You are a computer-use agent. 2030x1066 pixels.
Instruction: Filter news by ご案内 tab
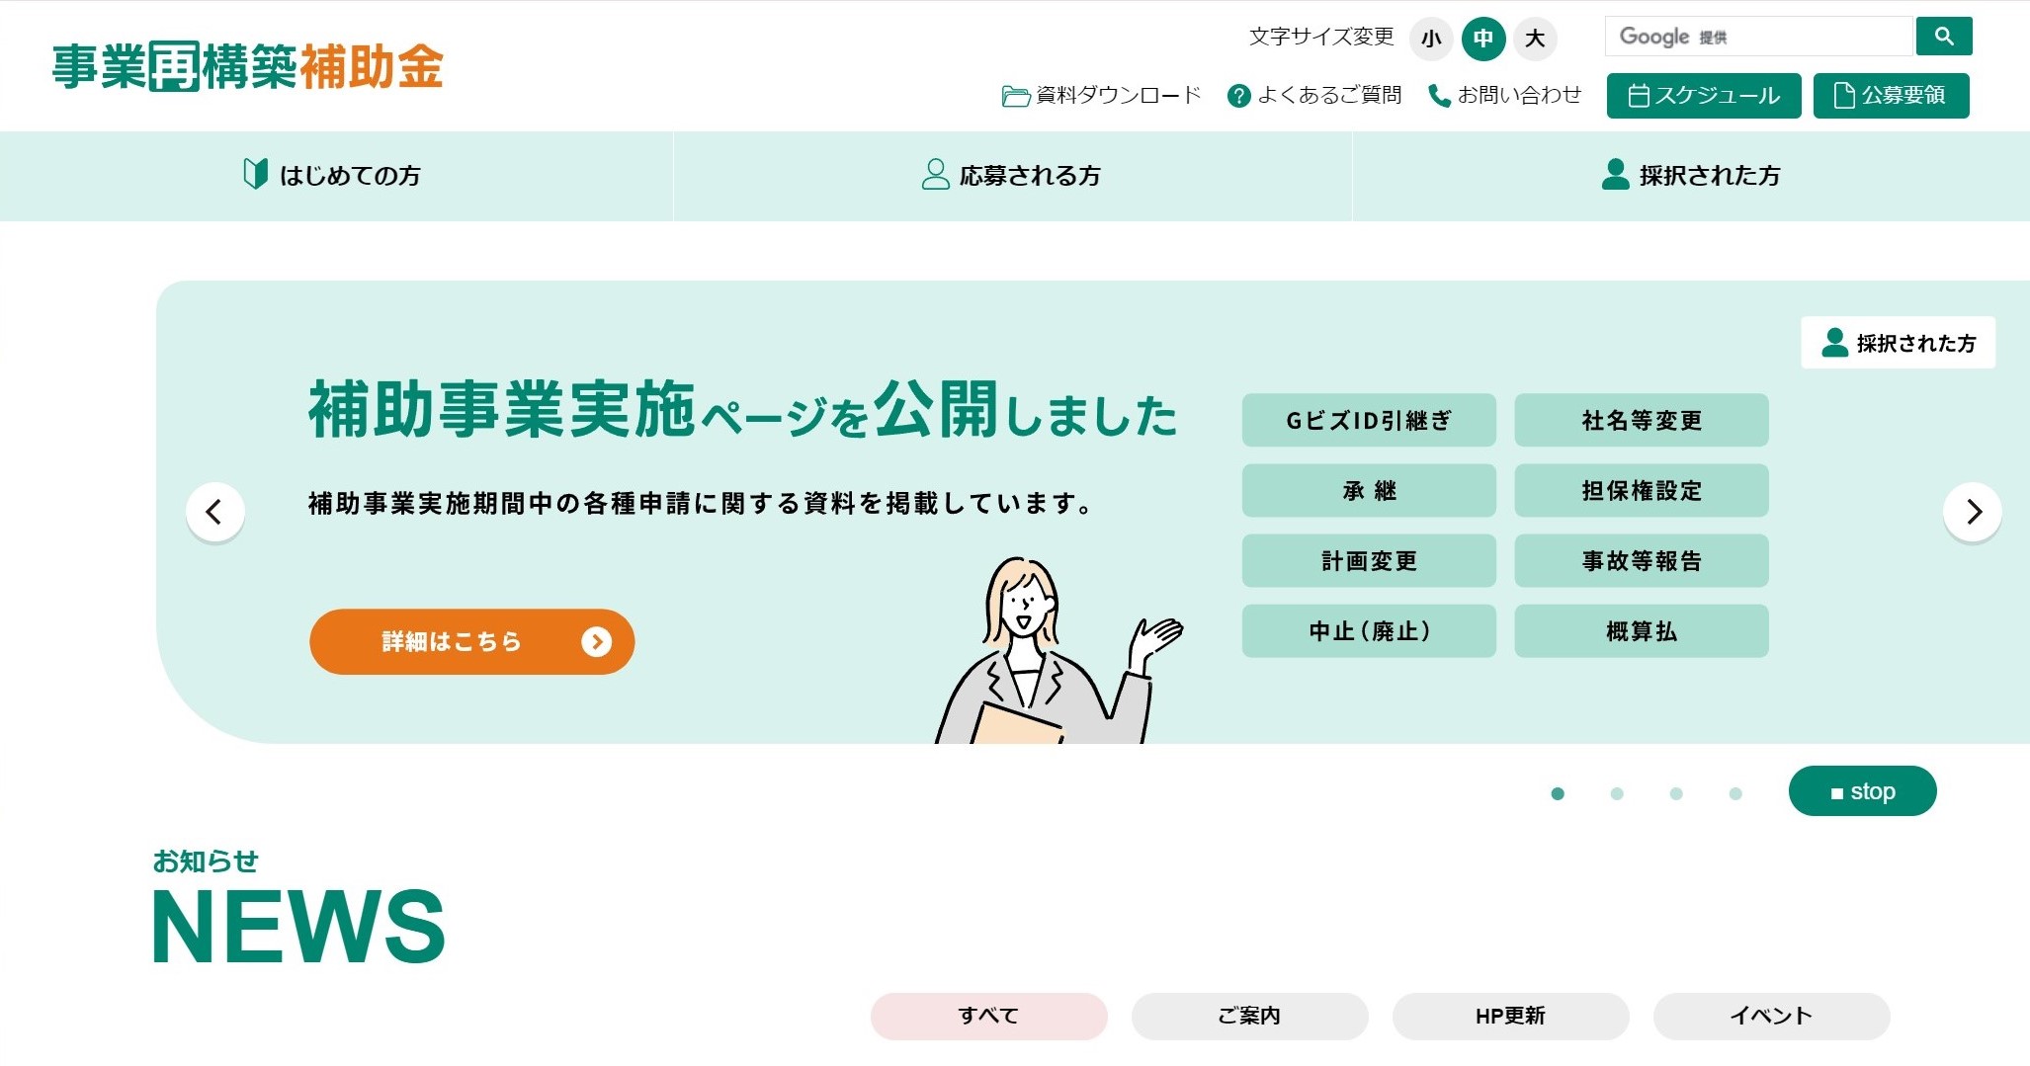click(1249, 1016)
